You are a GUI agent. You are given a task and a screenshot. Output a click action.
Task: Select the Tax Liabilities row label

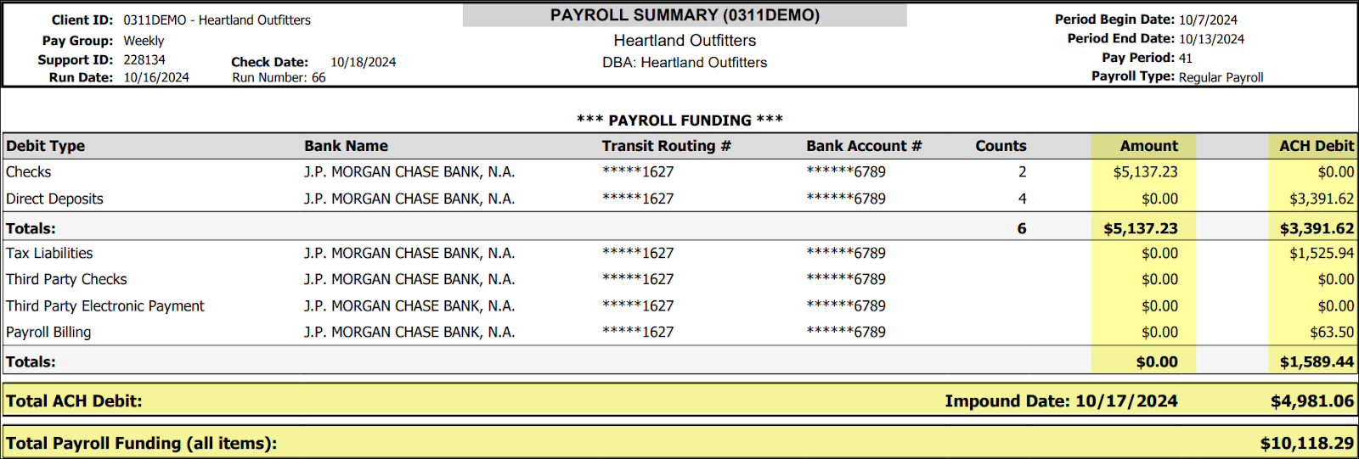pos(49,253)
